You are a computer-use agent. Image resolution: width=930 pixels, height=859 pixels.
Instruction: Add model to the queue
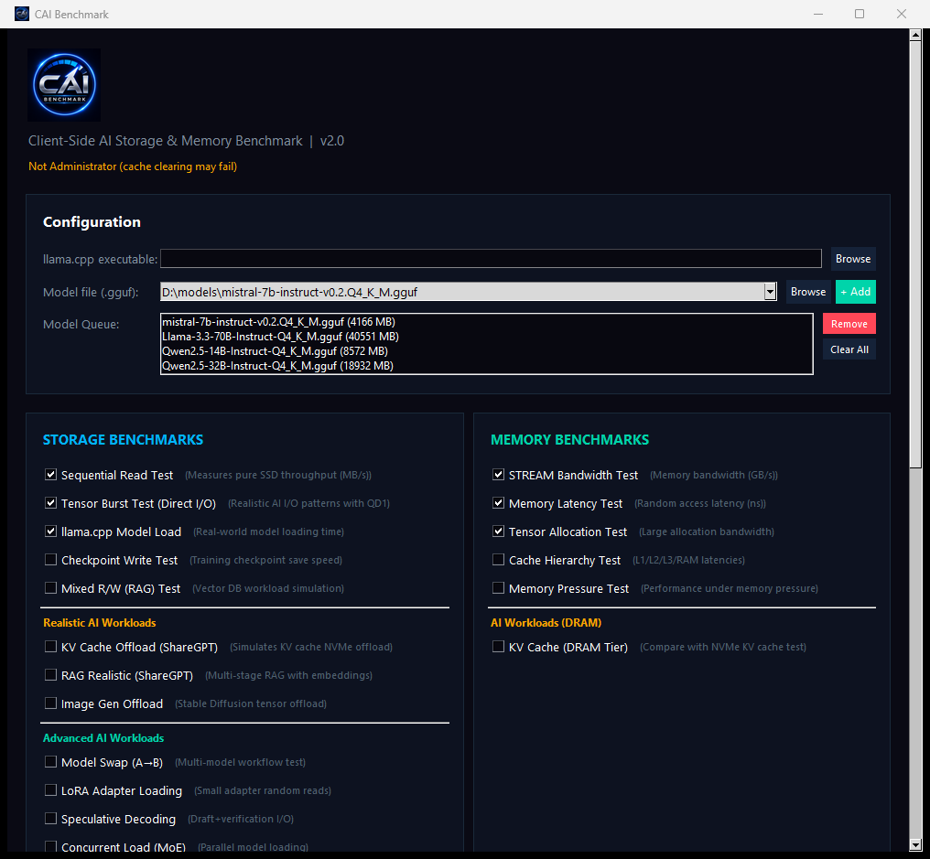(855, 292)
